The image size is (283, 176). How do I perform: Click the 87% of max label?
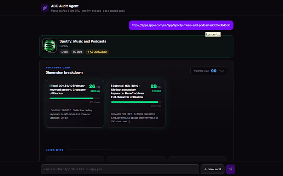pos(95,102)
